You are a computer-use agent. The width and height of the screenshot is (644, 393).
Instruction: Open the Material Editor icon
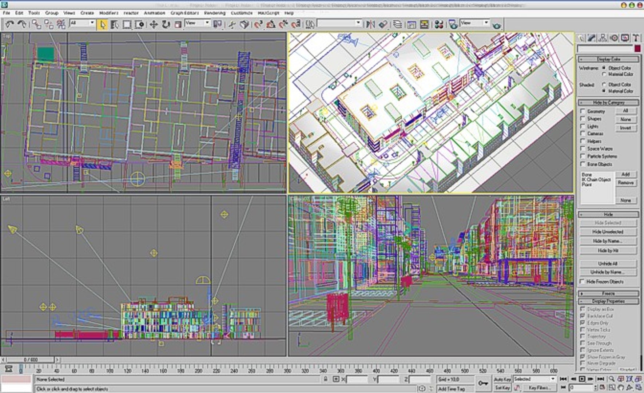439,24
